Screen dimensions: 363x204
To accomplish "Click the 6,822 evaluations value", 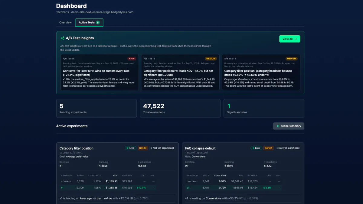I will pos(268,166).
